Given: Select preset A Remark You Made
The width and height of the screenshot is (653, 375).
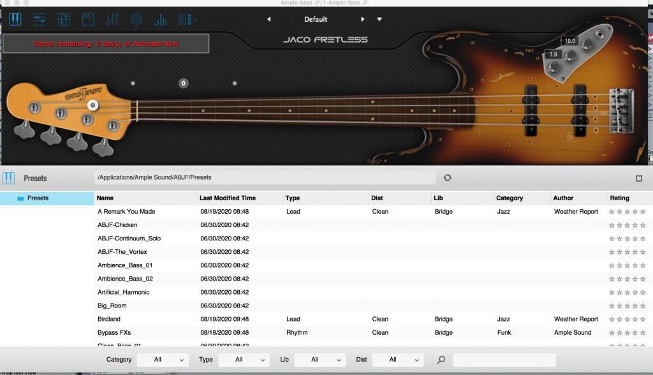Looking at the screenshot, I should (126, 212).
